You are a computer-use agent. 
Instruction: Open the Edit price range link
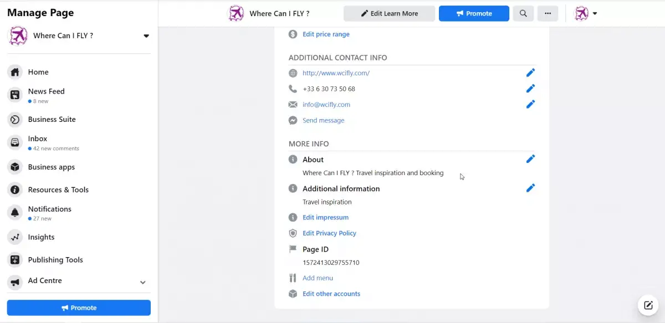[x=326, y=34]
